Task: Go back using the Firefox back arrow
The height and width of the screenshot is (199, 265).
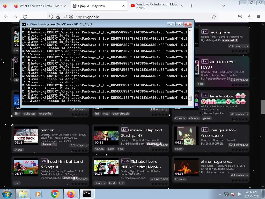Action: (x=6, y=17)
